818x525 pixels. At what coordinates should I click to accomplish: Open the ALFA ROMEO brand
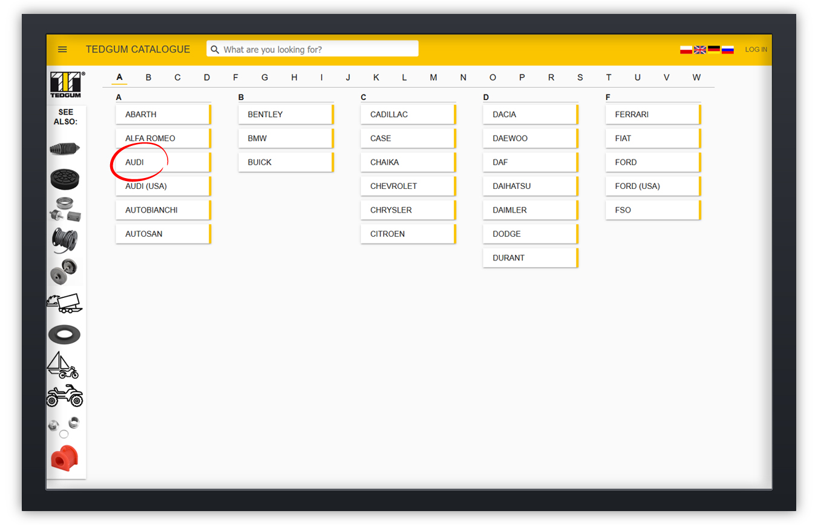pos(163,138)
